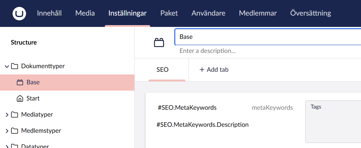This screenshot has width=361, height=148.
Task: Click Add tab button
Action: click(214, 70)
